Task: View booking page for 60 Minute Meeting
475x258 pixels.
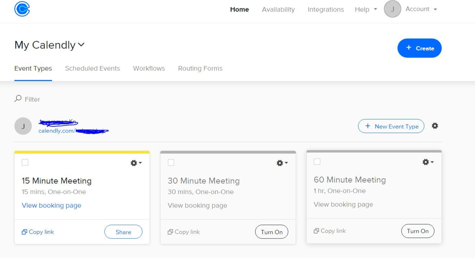Action: point(343,204)
